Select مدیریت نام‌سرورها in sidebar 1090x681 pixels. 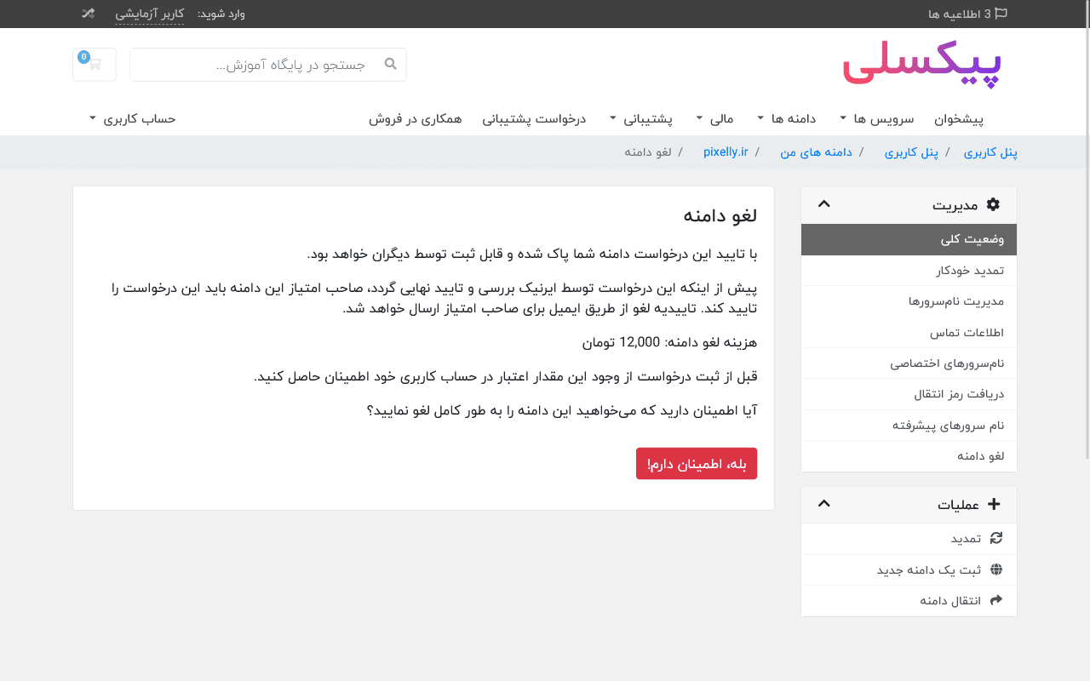[x=909, y=301]
